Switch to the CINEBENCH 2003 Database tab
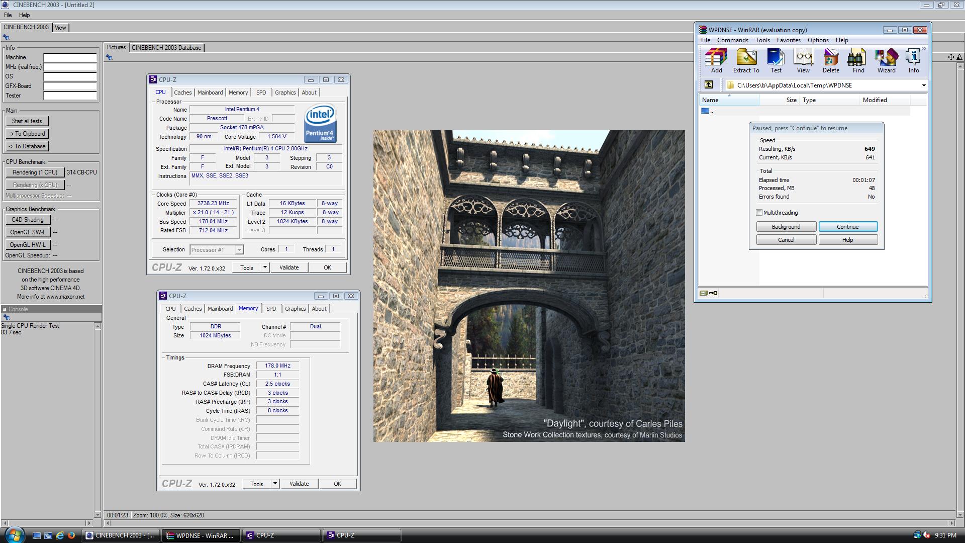The width and height of the screenshot is (965, 543). point(166,48)
